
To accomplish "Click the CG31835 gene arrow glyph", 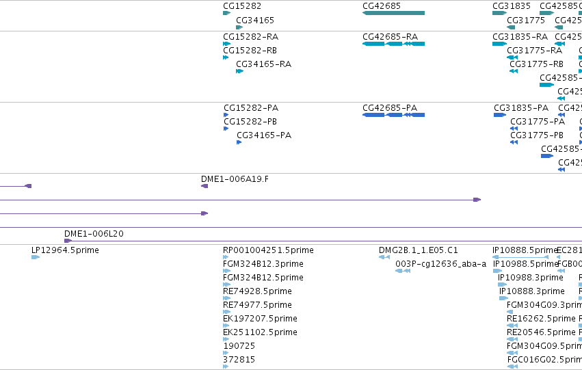I will pyautogui.click(x=500, y=13).
